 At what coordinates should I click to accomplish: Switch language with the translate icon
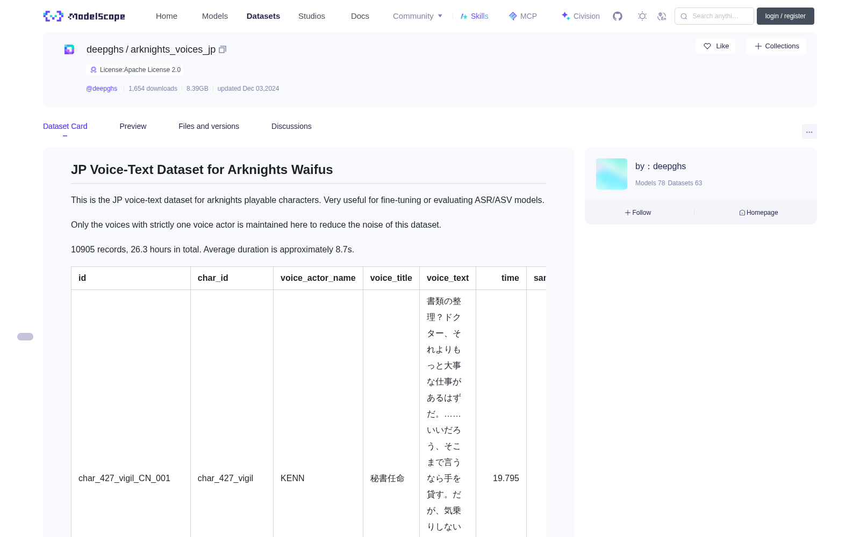[662, 16]
